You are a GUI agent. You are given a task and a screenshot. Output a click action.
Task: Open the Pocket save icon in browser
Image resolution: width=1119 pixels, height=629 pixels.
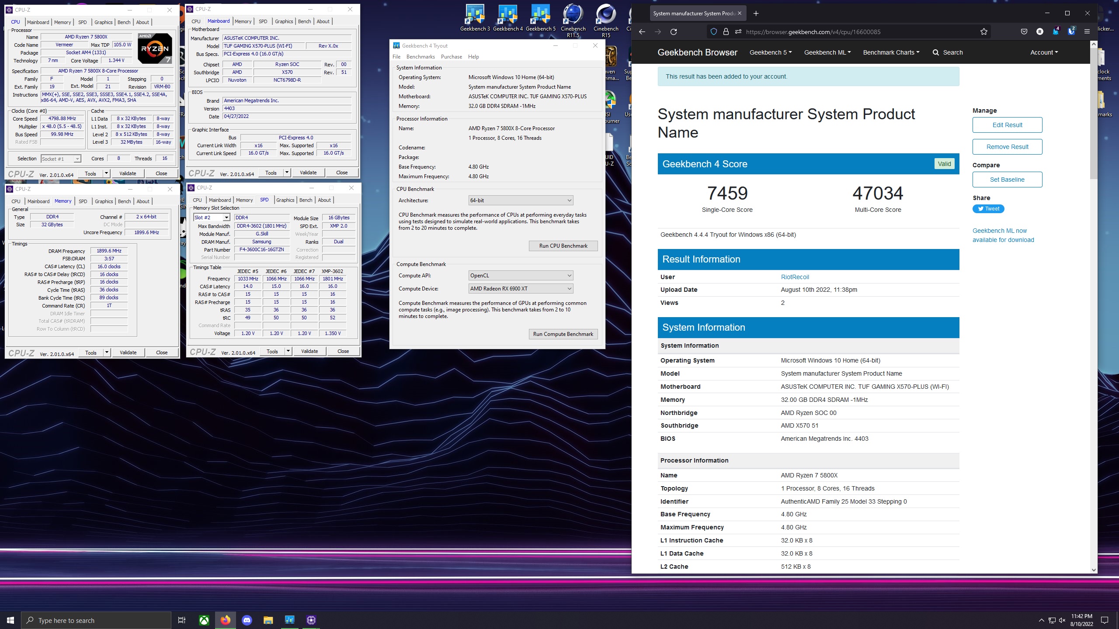pos(1024,31)
